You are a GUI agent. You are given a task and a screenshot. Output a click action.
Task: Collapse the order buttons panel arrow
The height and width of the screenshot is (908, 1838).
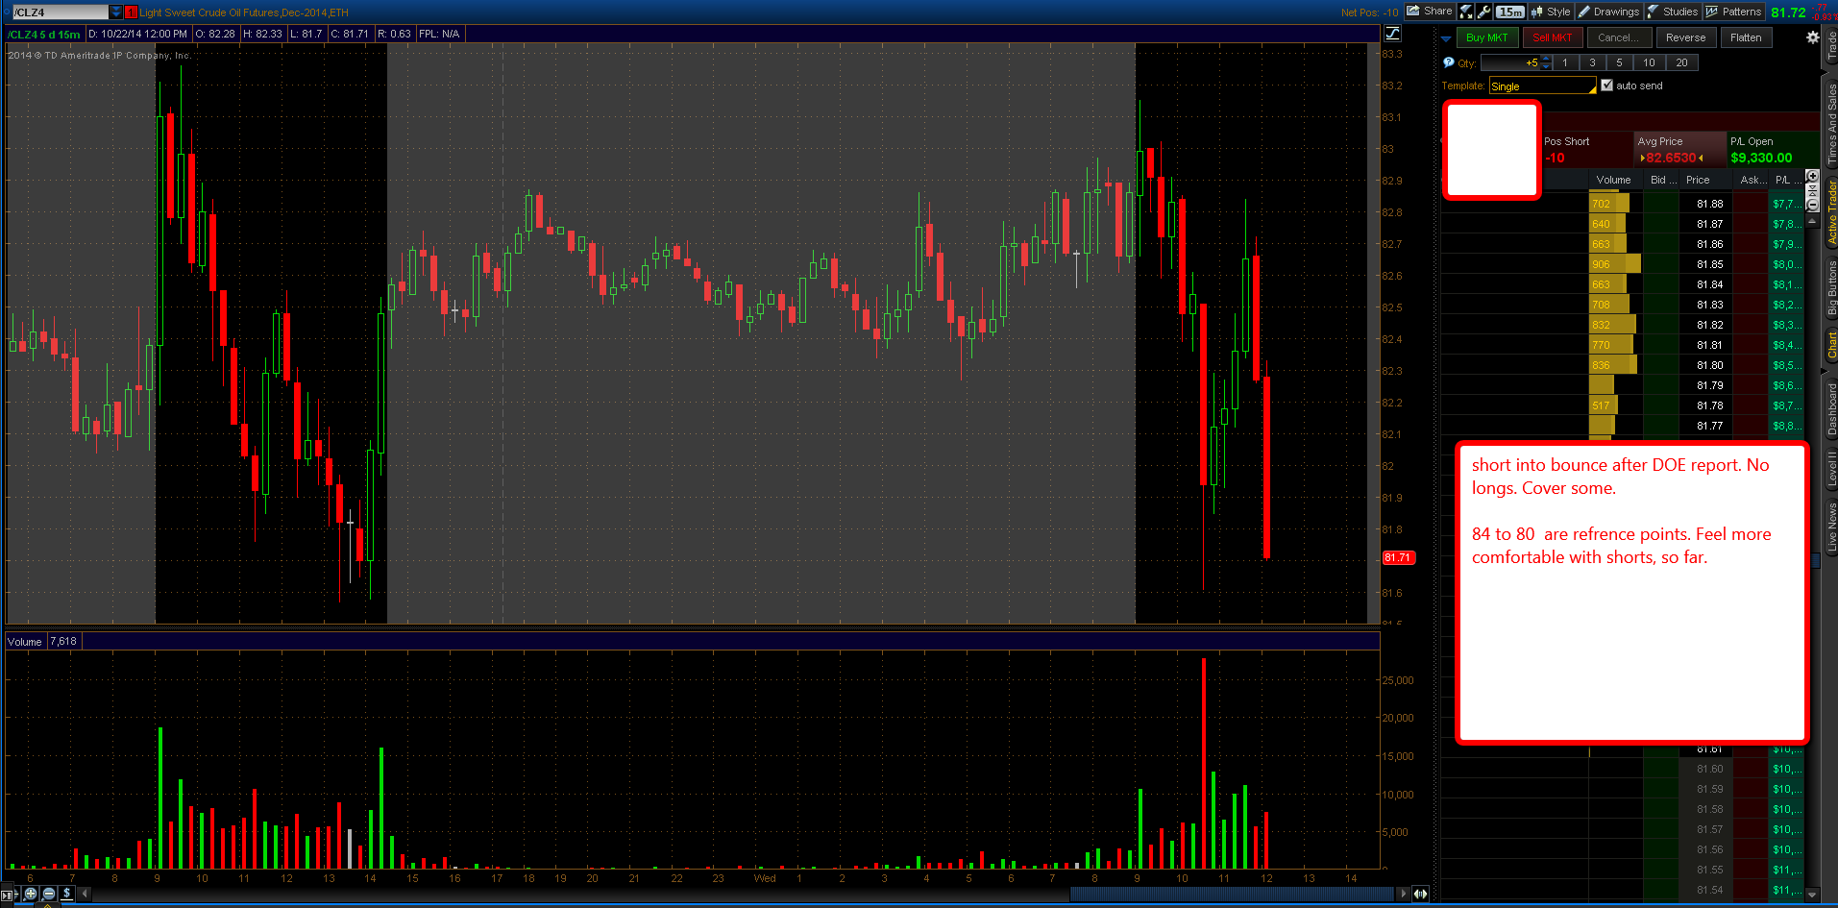coord(1446,38)
